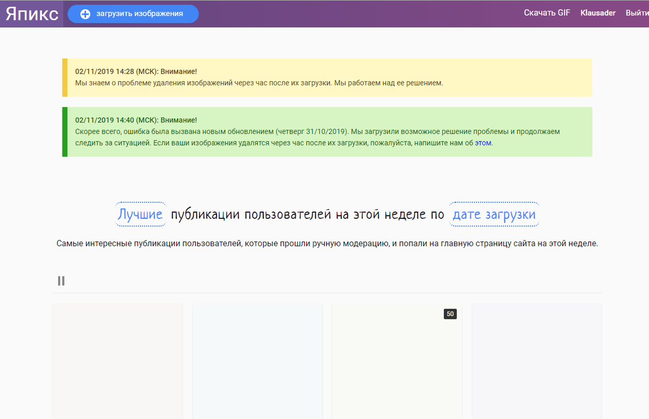
Task: Follow the этом link in green notice
Action: coord(483,142)
